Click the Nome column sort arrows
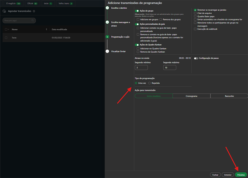 47,29
